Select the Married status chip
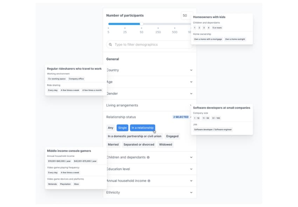Screen dimensions: 298x207 pos(113,144)
